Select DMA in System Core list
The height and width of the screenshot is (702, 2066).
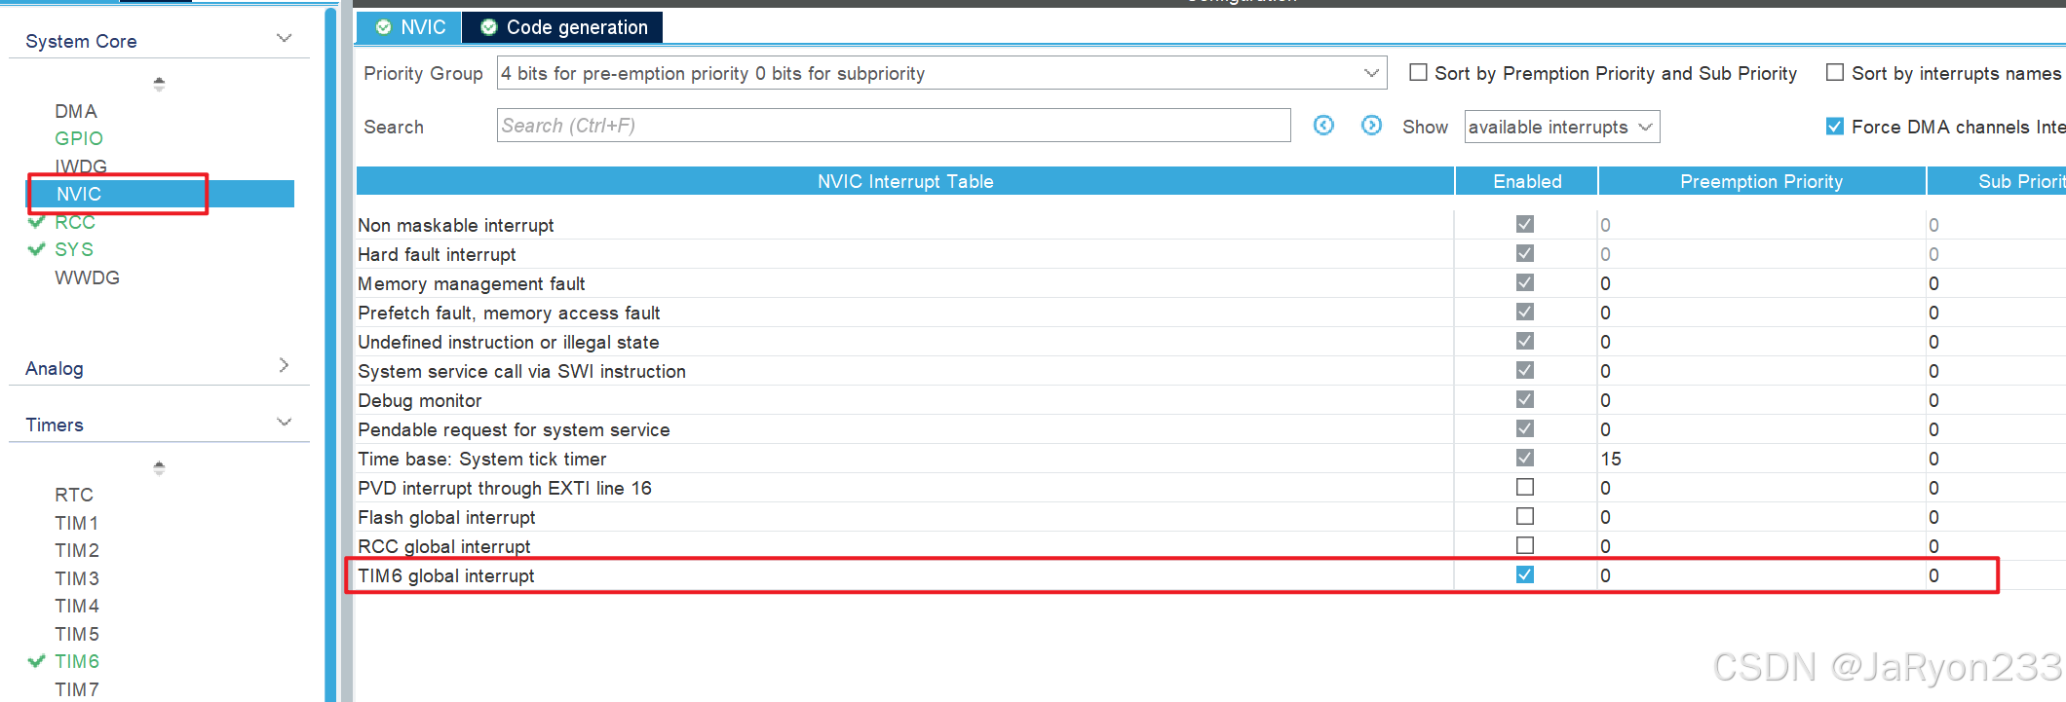point(76,111)
